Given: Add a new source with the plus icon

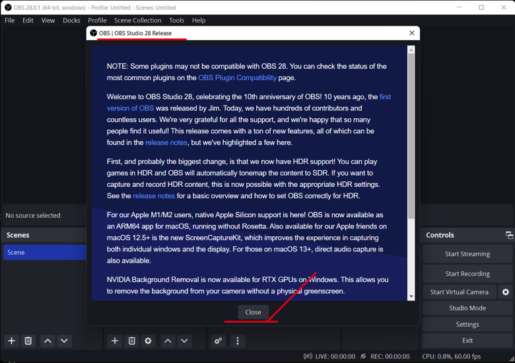Looking at the screenshot, I should (115, 341).
